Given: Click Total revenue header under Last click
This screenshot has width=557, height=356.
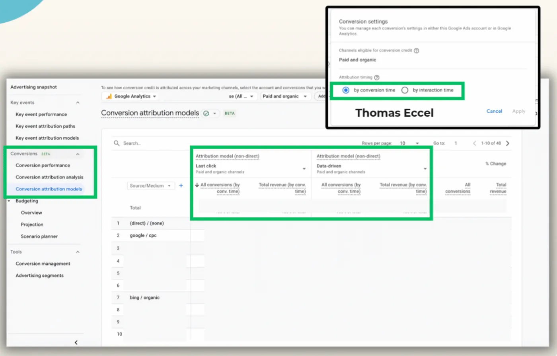Looking at the screenshot, I should tap(282, 188).
